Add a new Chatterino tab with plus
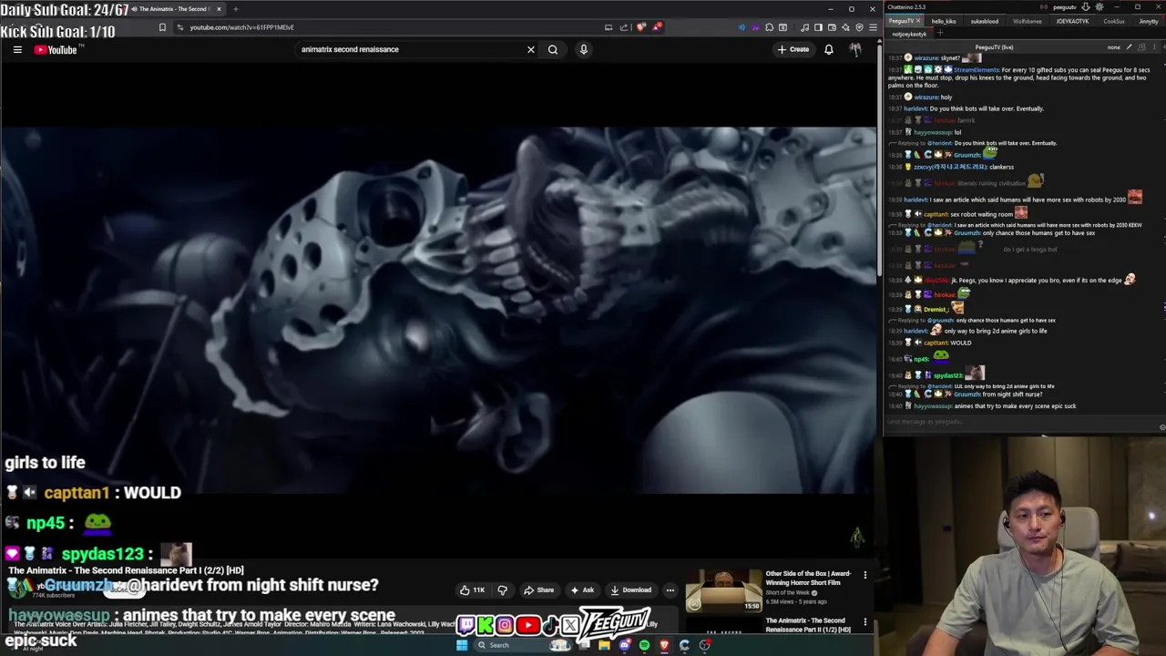Viewport: 1166px width, 656px height. click(940, 34)
